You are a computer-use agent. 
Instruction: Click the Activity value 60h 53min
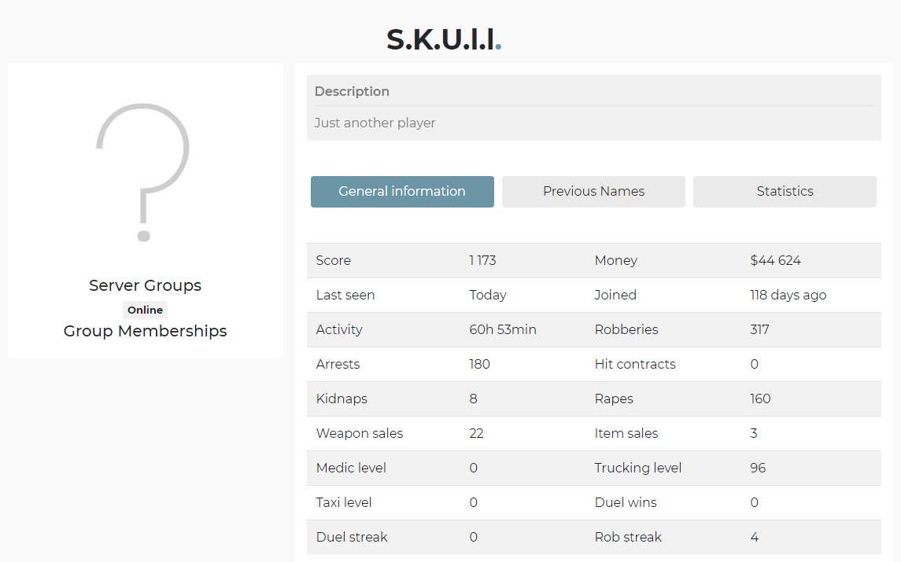click(x=503, y=329)
